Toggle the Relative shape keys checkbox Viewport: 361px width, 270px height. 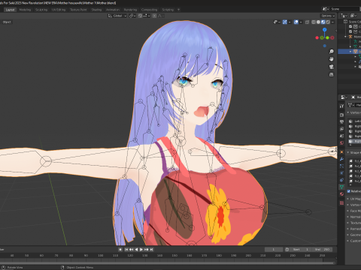click(x=349, y=191)
